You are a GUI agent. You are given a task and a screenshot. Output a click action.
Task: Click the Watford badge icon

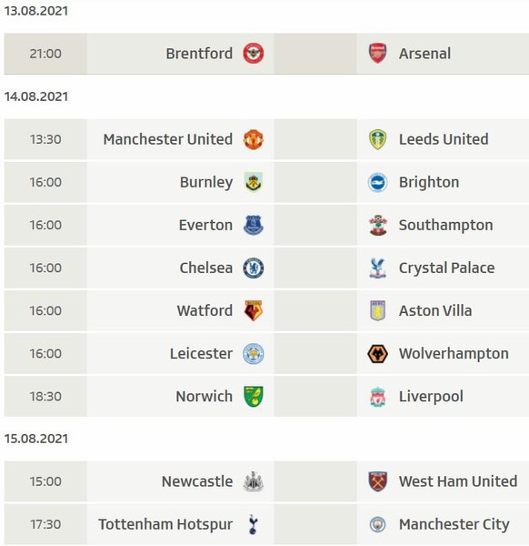pos(254,310)
